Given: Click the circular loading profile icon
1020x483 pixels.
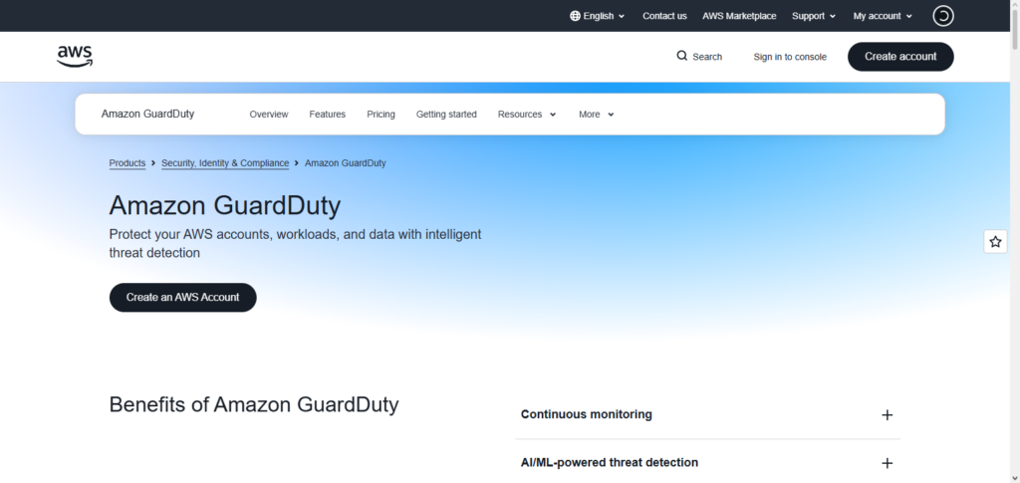Looking at the screenshot, I should [943, 16].
